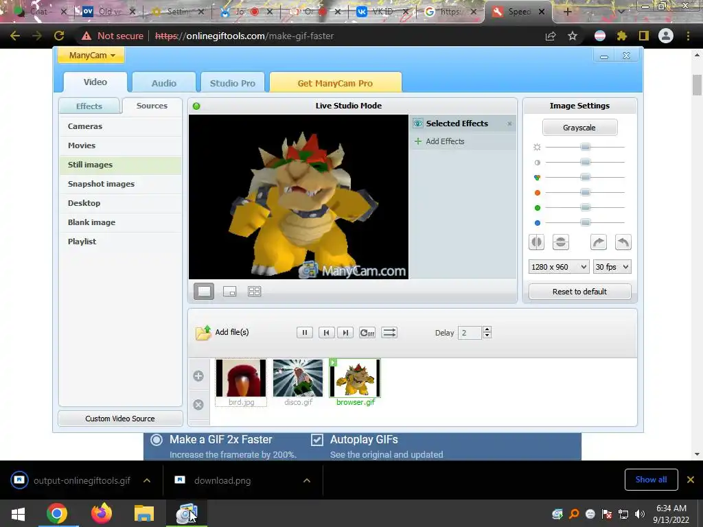Screen dimensions: 703x527
Task: Toggle Selected Effects eye visibility icon
Action: [x=418, y=124]
